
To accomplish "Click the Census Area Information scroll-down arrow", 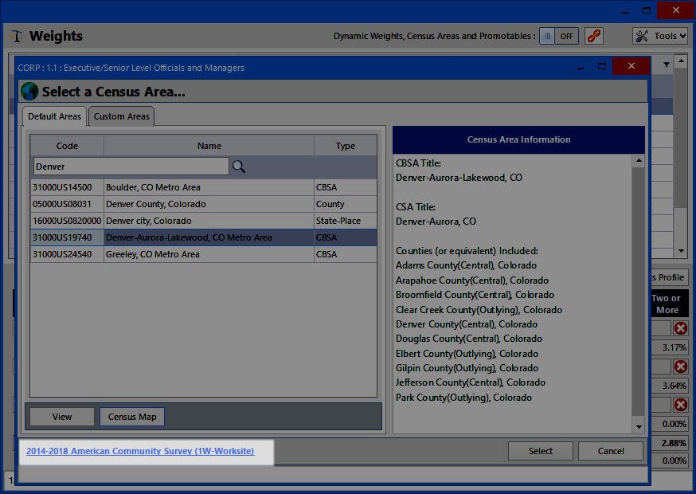I will click(x=639, y=427).
